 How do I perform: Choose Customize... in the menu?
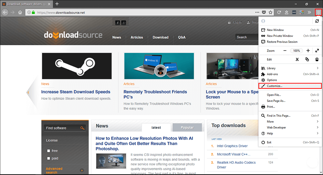click(x=290, y=86)
